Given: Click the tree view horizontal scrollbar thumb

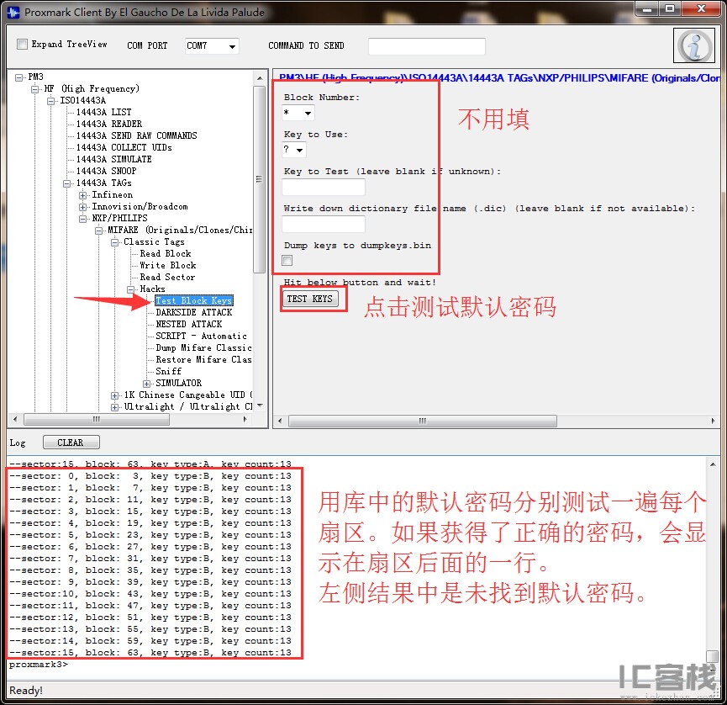Looking at the screenshot, I should (97, 420).
